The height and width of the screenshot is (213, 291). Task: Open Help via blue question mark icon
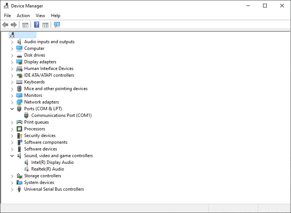point(37,25)
